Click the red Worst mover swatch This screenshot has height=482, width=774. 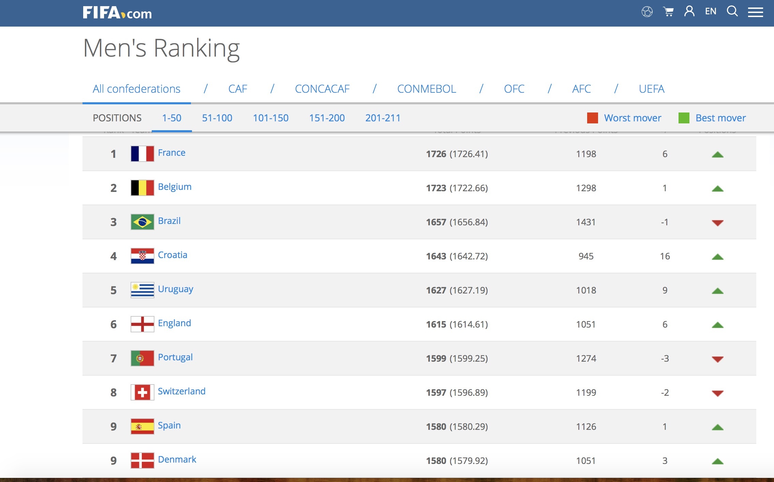coord(592,118)
